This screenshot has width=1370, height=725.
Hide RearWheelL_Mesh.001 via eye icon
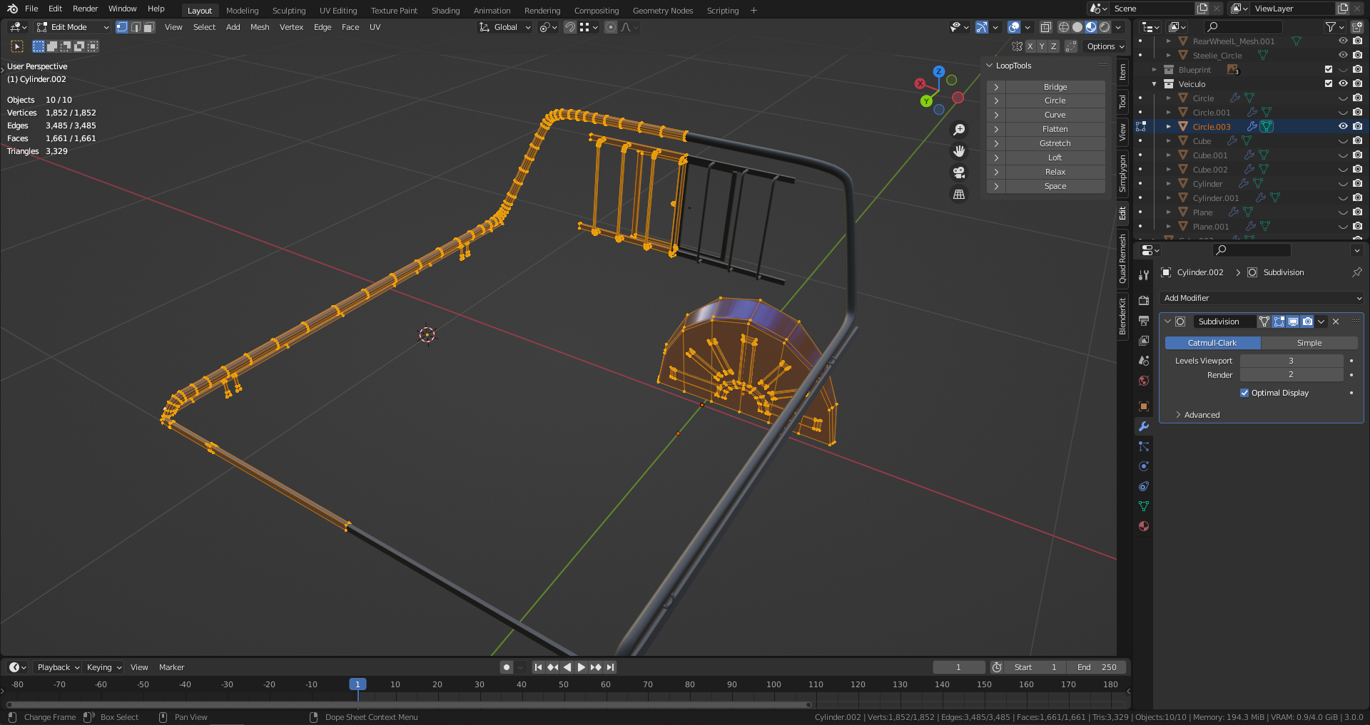[1343, 41]
